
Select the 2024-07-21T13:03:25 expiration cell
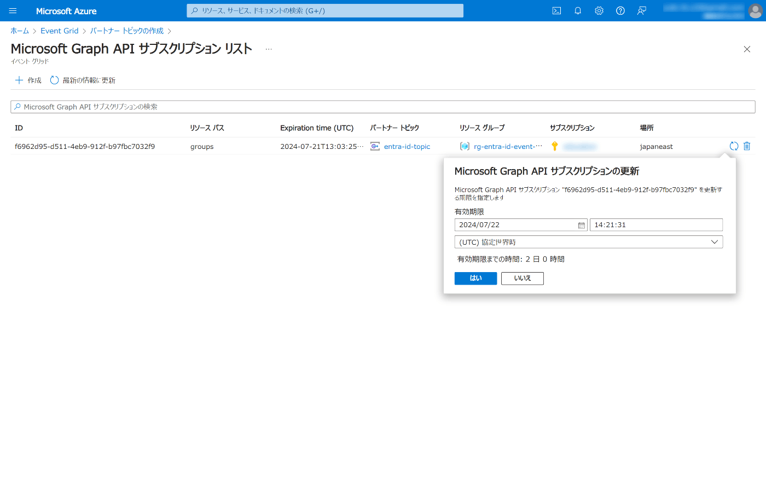[322, 147]
